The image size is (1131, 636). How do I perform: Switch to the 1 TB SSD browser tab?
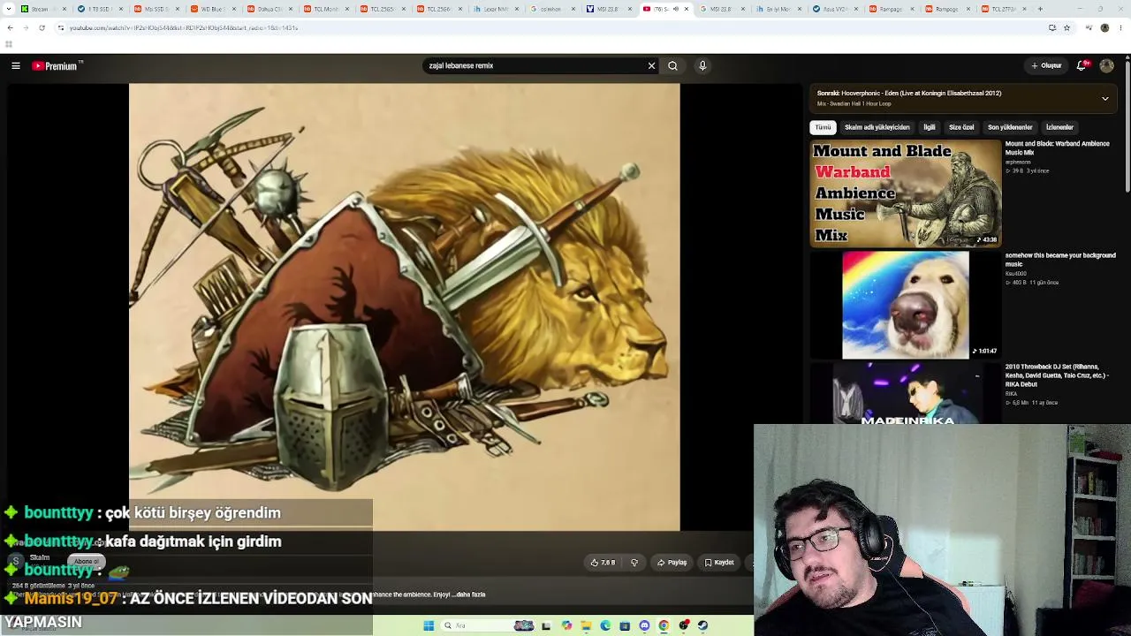pos(100,9)
